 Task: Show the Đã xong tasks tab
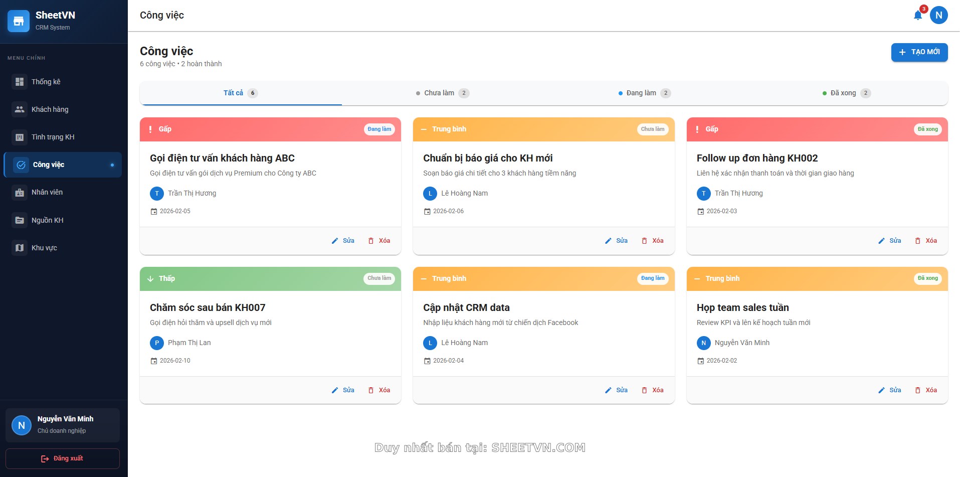pos(846,93)
